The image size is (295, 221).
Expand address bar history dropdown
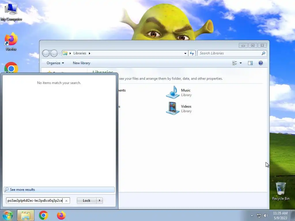coord(185,53)
